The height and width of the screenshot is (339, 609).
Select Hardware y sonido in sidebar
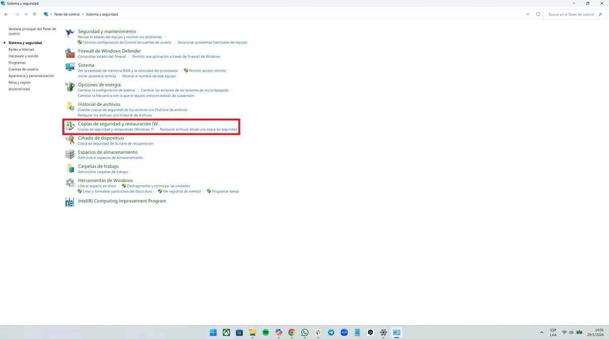point(23,56)
